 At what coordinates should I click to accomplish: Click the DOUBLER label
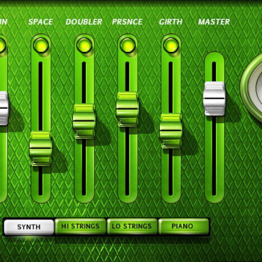click(x=84, y=22)
